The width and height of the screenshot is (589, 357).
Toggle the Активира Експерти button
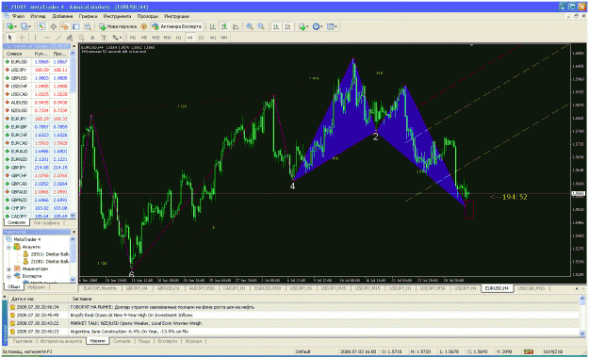[x=177, y=26]
